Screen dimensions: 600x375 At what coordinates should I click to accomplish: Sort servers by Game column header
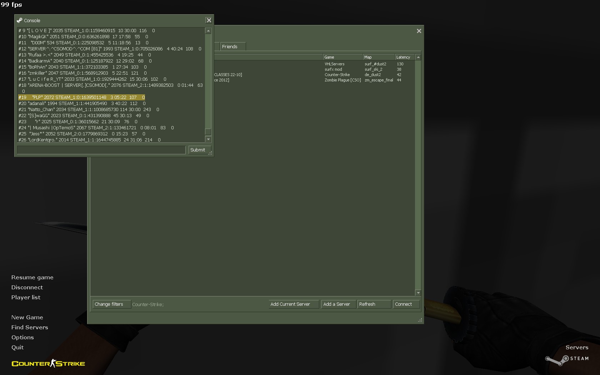point(342,57)
